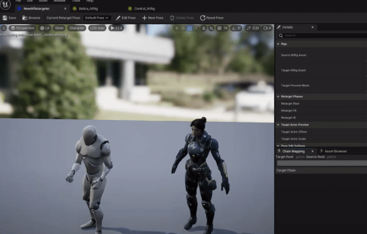Click the Unreal Engine logo icon
The height and width of the screenshot is (234, 367).
click(x=5, y=4)
